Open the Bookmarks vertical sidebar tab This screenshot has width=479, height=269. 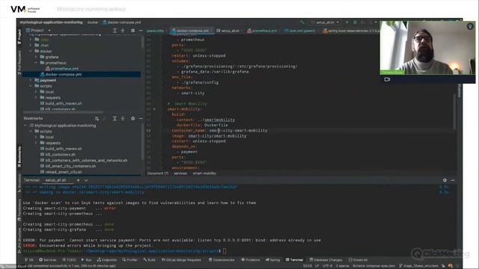point(19,156)
